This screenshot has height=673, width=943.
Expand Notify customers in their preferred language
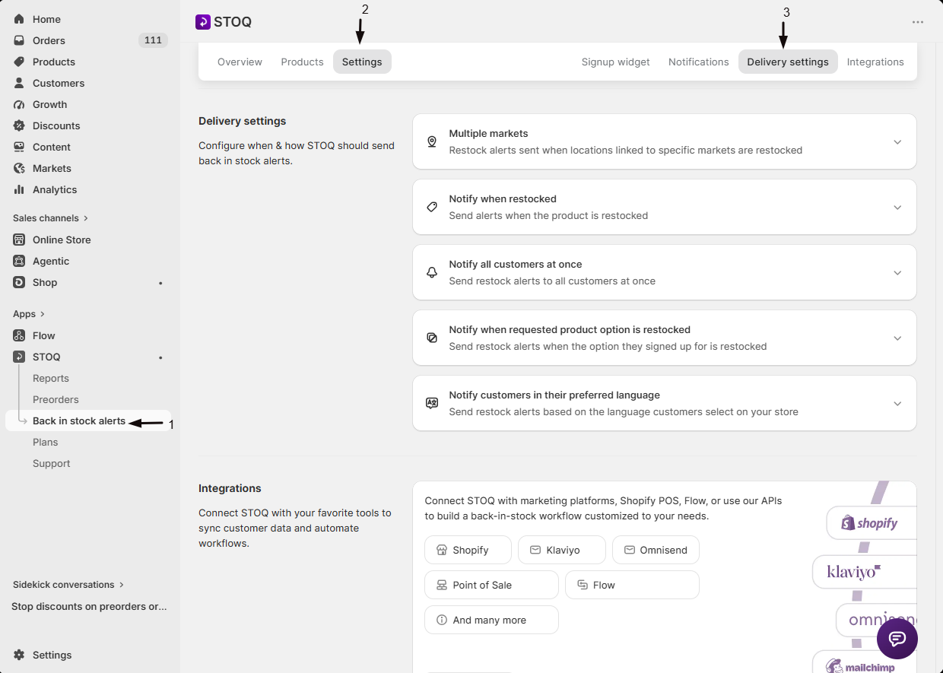click(x=897, y=404)
